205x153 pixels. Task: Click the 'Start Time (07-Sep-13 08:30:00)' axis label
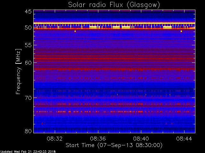point(114,145)
